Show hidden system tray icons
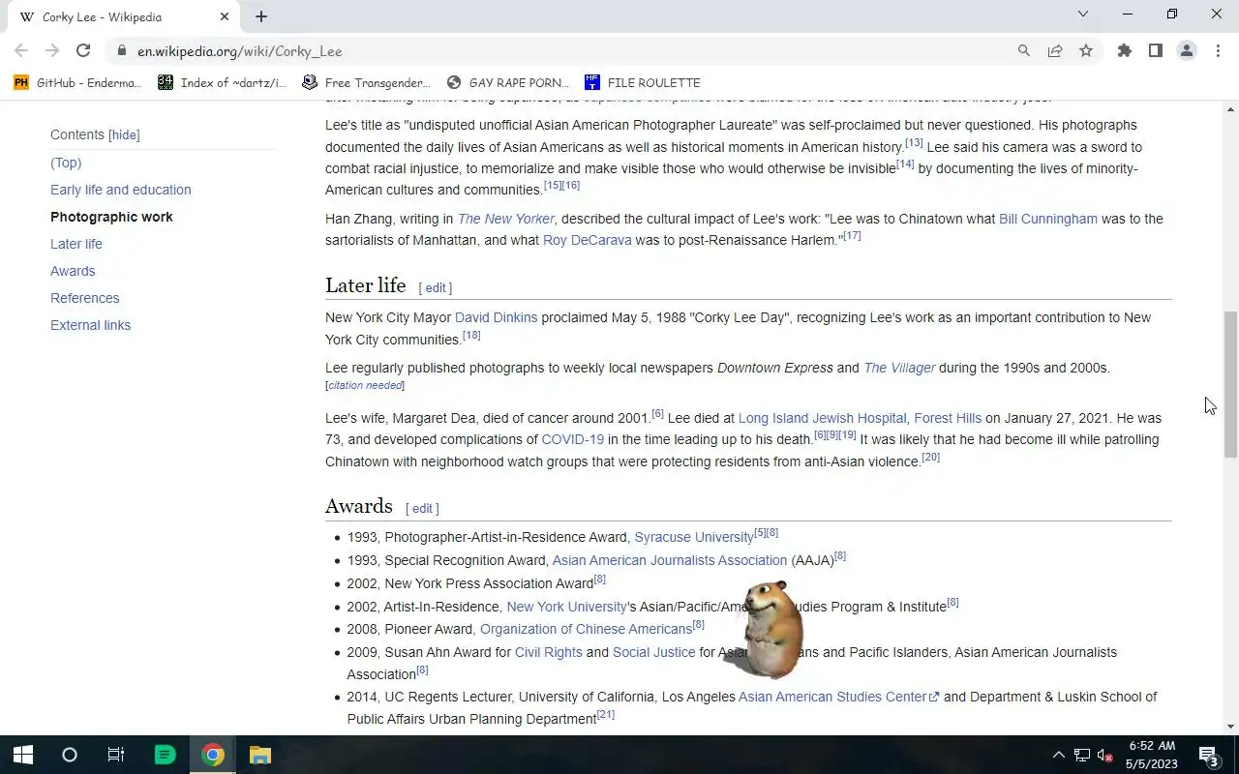 point(1058,755)
